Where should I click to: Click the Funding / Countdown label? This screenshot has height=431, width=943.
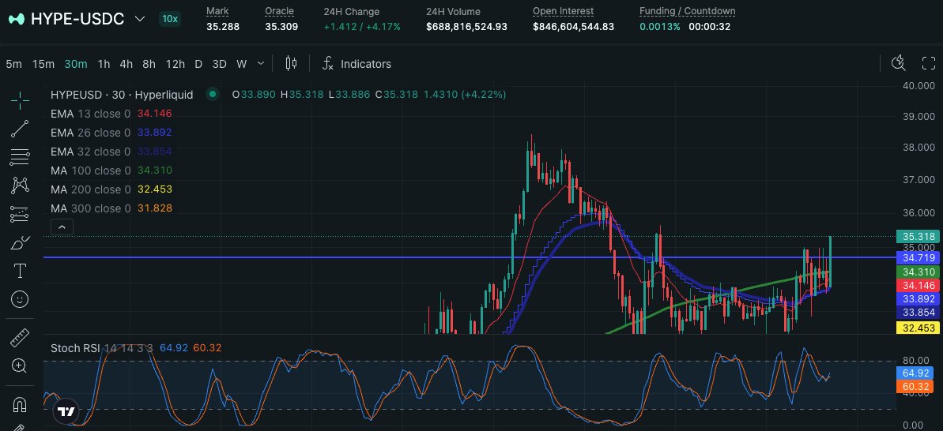[x=687, y=11]
